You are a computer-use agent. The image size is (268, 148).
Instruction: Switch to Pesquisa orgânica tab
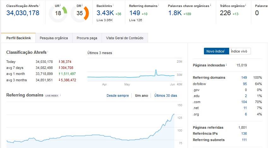54,38
